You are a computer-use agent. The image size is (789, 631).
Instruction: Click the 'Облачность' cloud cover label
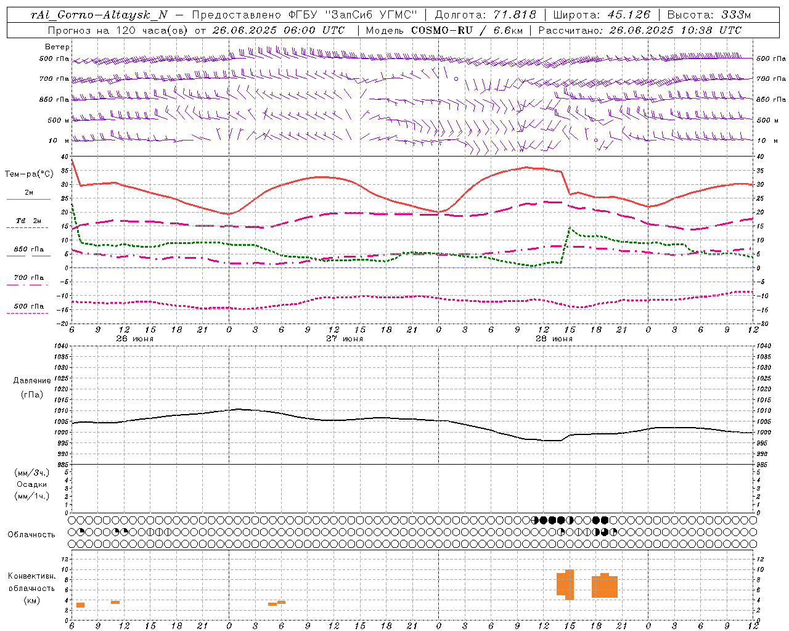31,535
